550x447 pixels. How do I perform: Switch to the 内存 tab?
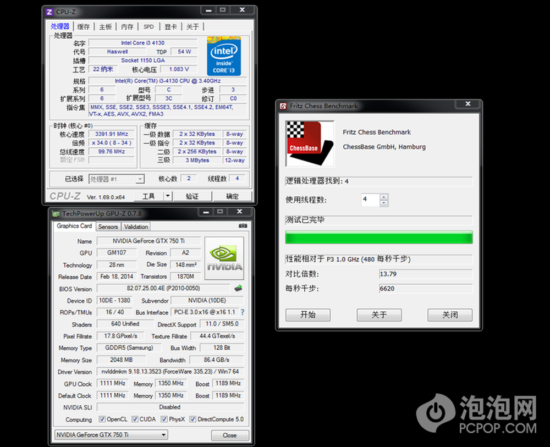point(127,26)
